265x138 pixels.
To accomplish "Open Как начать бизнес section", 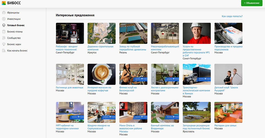I will [17, 51].
